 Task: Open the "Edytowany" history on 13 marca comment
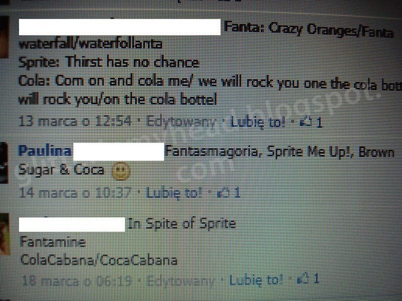pos(181,122)
